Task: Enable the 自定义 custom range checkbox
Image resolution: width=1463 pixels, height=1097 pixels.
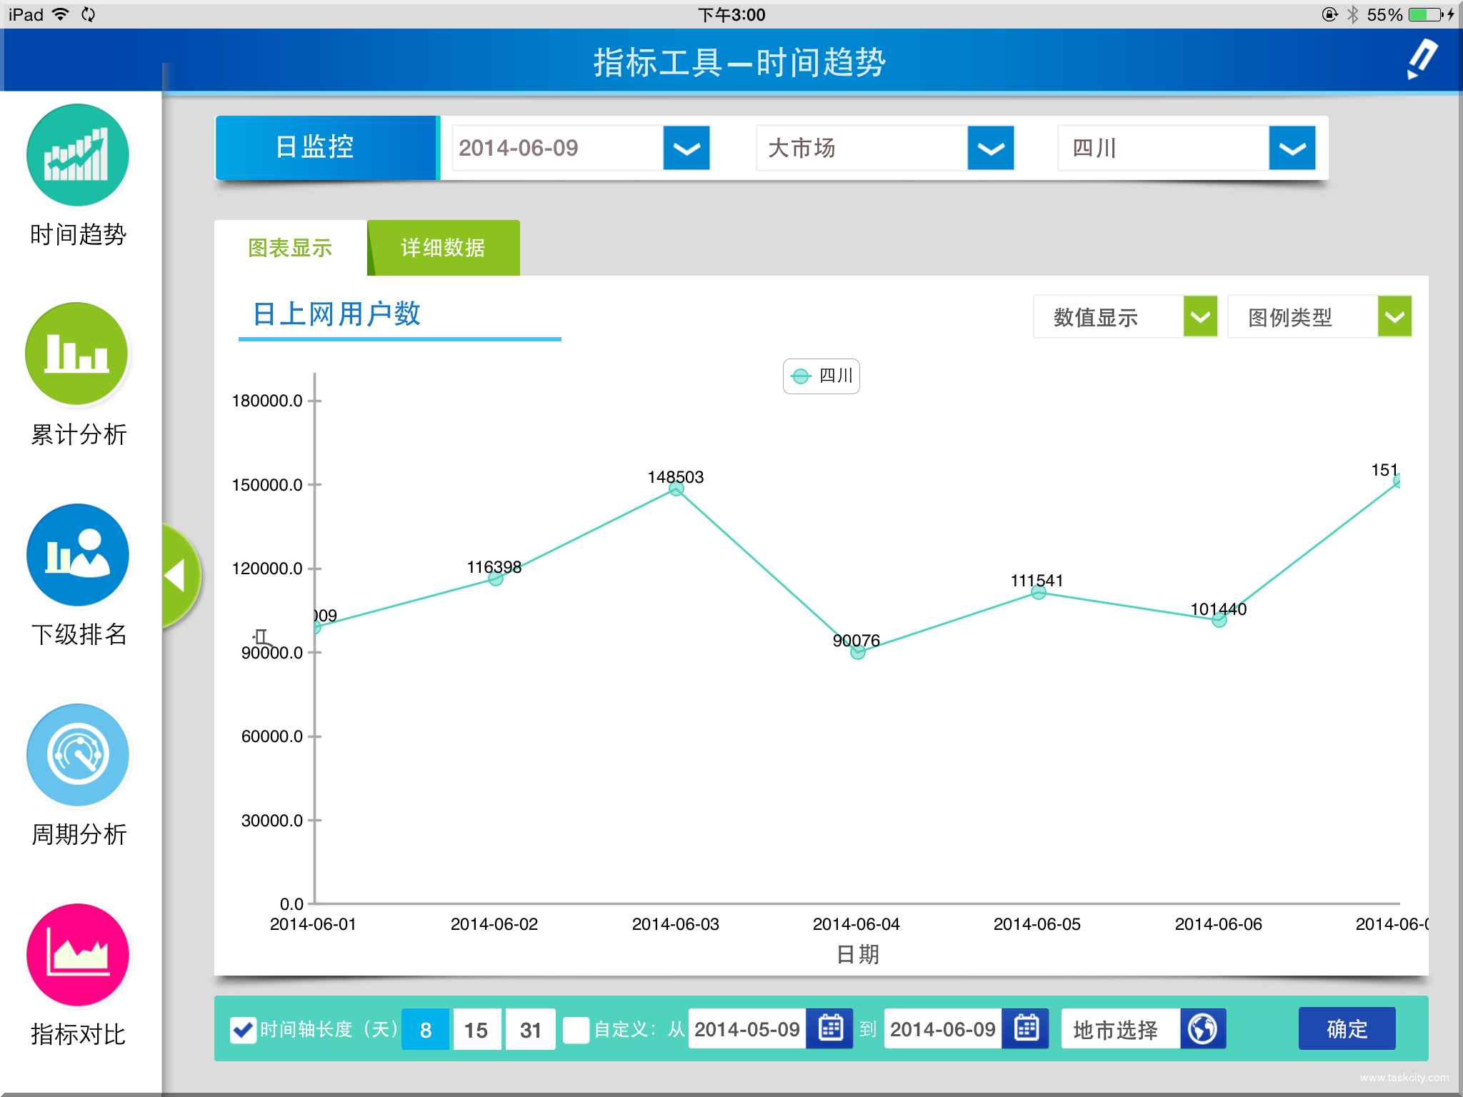Action: pos(576,1029)
